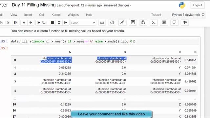Click the Last Checkpoint 42 minutes ago text
The width and height of the screenshot is (210, 118).
click(x=79, y=5)
